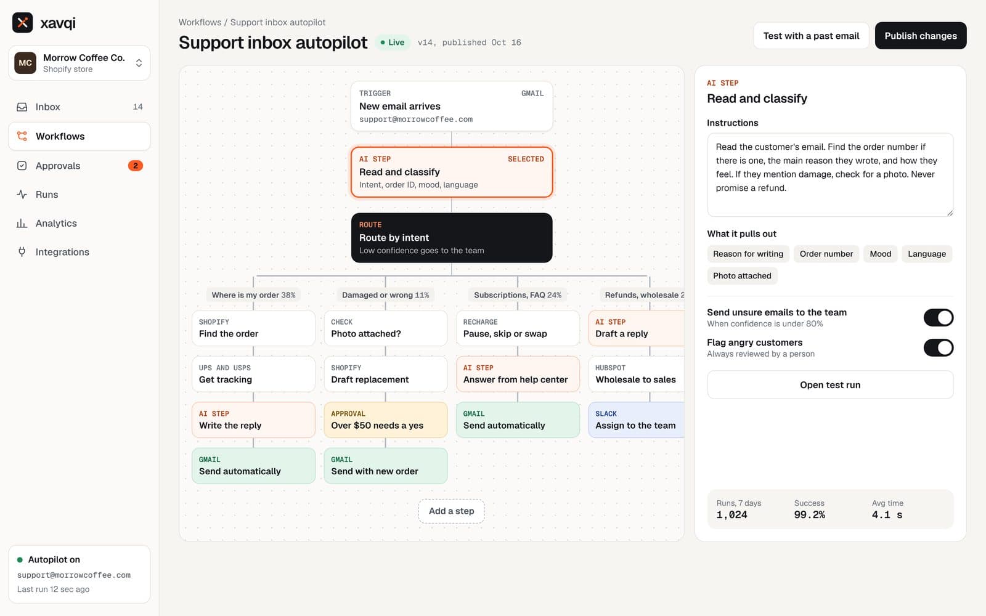Select the Assign to the team step
Screen dimensions: 986x616
(636, 420)
